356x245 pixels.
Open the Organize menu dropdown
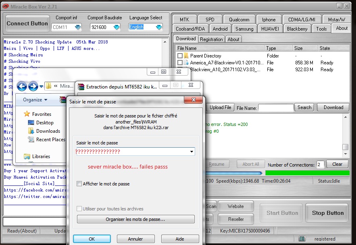(x=35, y=100)
